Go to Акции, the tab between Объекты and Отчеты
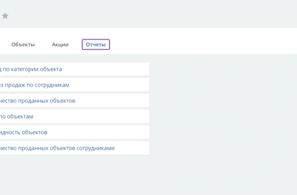This screenshot has width=297, height=195. [x=60, y=45]
